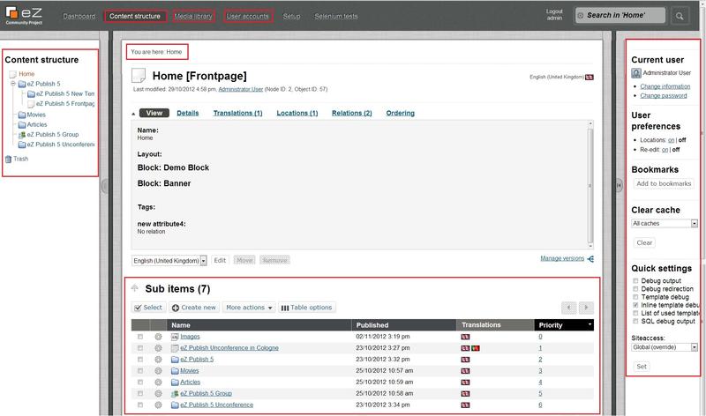Tick checkbox for eZ Publish Unconference in Cologne
Viewport: 706px width, 416px height.
140,348
